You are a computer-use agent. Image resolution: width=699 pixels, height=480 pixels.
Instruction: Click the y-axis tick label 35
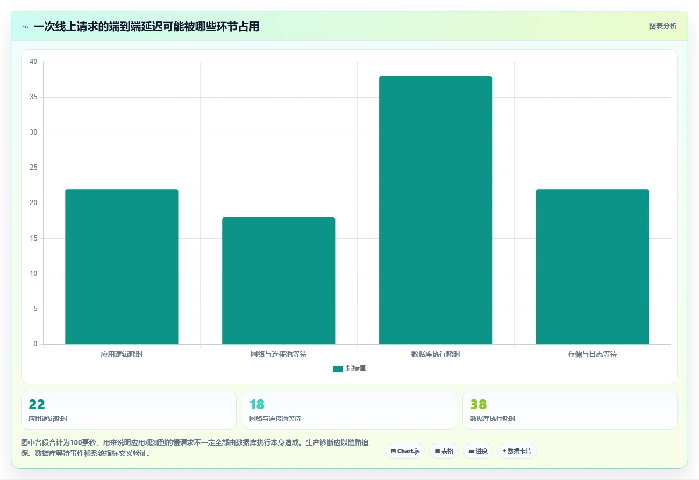33,97
